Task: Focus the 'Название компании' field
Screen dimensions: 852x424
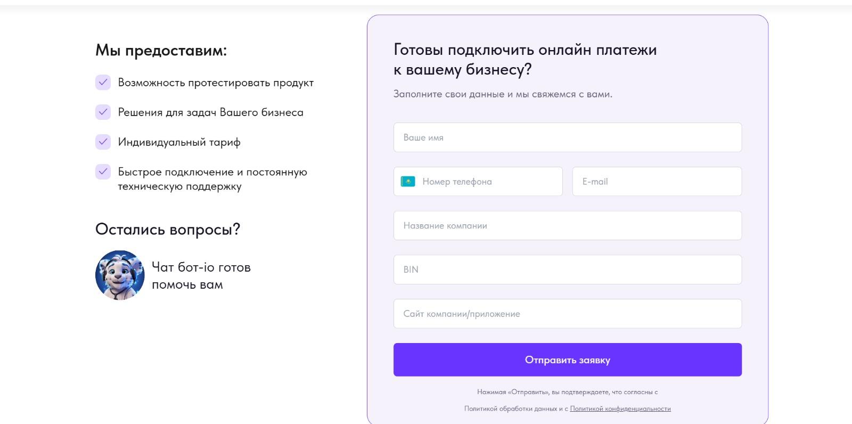Action: 568,225
